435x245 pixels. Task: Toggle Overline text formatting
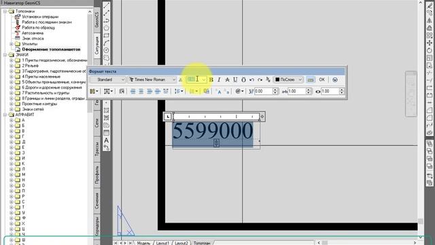(243, 80)
